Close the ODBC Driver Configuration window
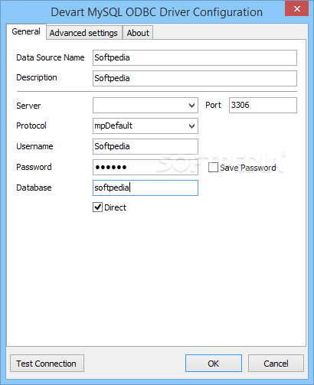 click(296, 9)
